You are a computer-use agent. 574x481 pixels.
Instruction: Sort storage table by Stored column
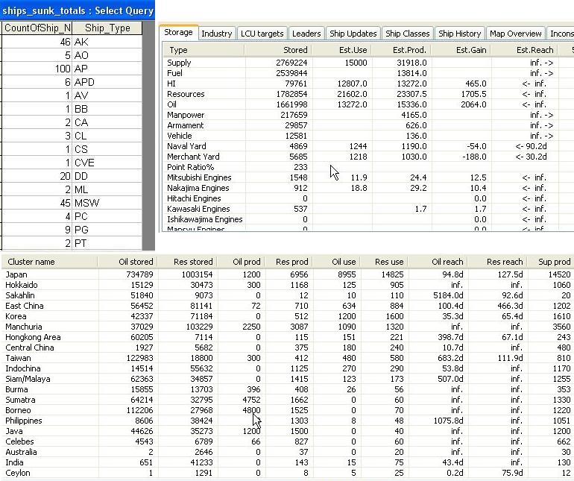[x=277, y=50]
